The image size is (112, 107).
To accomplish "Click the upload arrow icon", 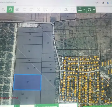I will click(x=66, y=9).
